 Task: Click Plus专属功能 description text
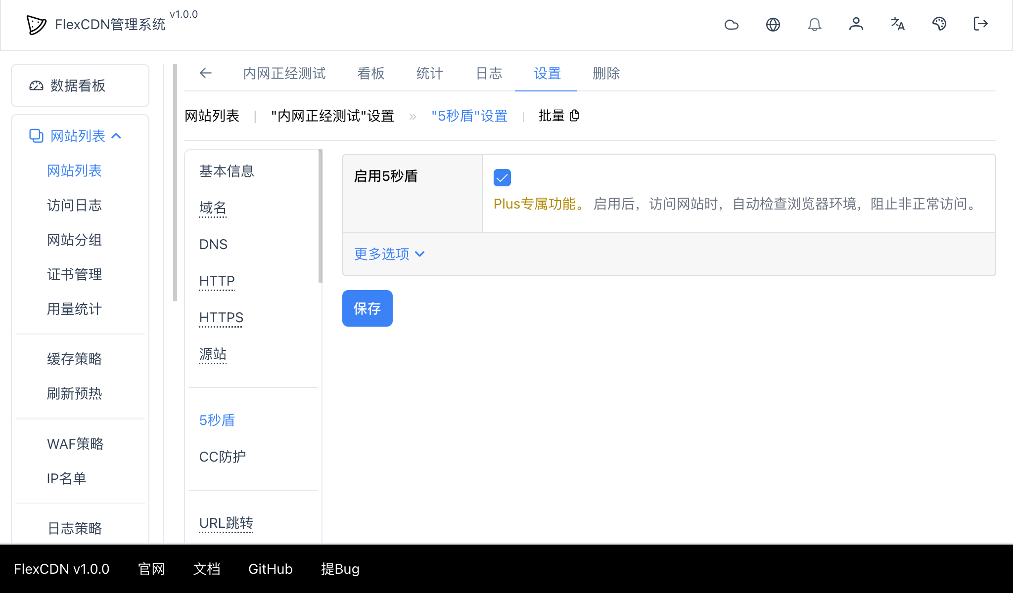(x=540, y=204)
